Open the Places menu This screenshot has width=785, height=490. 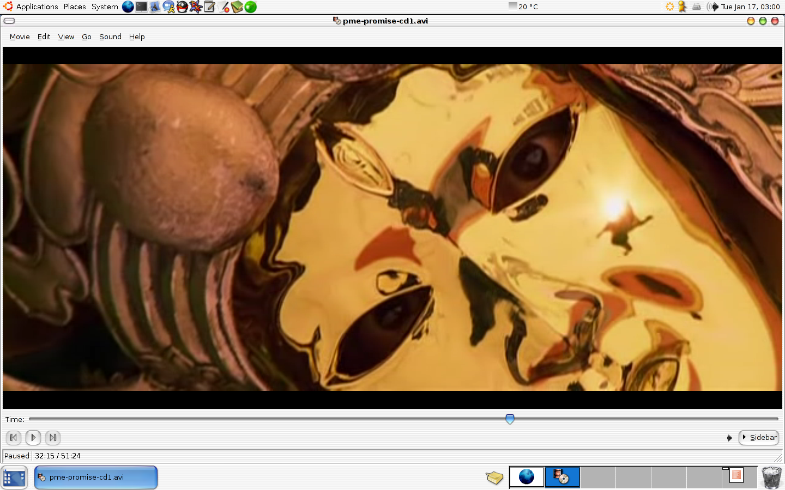75,7
